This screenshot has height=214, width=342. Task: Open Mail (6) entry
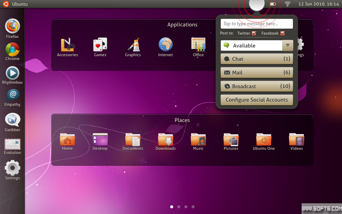[257, 73]
